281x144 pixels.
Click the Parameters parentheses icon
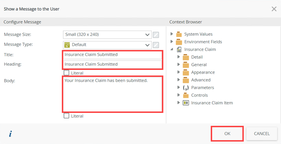coord(186,88)
